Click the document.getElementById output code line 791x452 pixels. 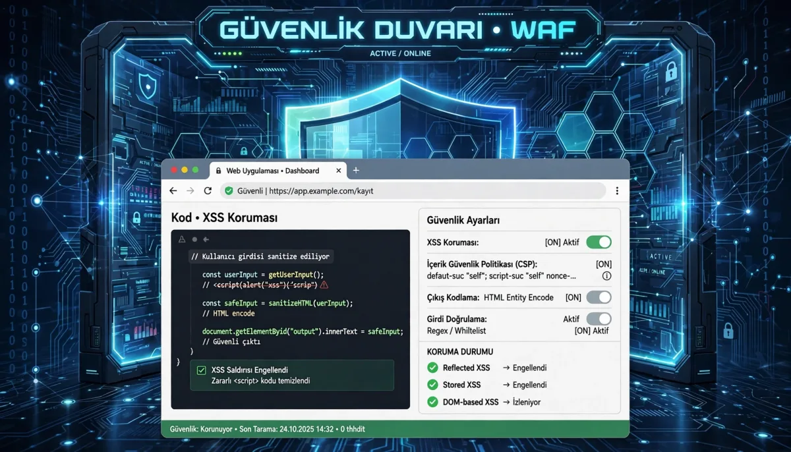click(x=303, y=331)
